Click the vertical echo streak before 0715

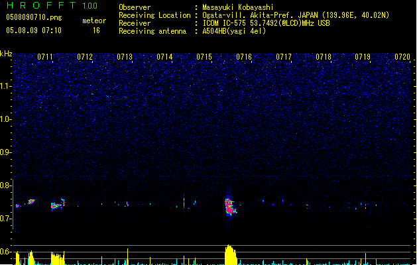coord(184,203)
